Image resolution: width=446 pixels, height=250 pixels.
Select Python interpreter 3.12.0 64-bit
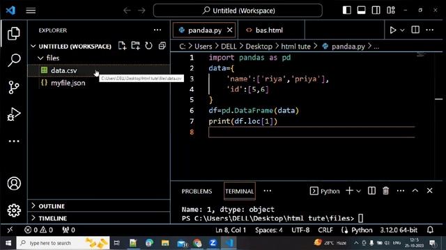coord(399,230)
